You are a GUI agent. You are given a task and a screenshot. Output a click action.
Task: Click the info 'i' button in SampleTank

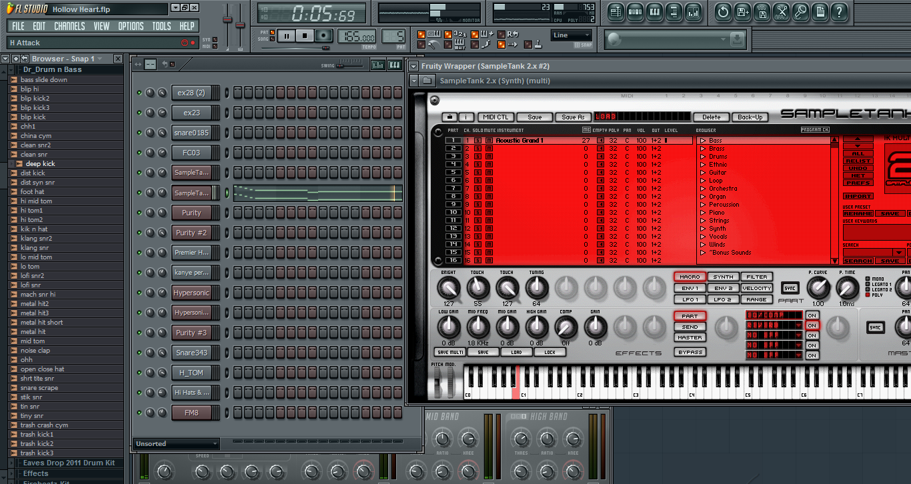(466, 117)
